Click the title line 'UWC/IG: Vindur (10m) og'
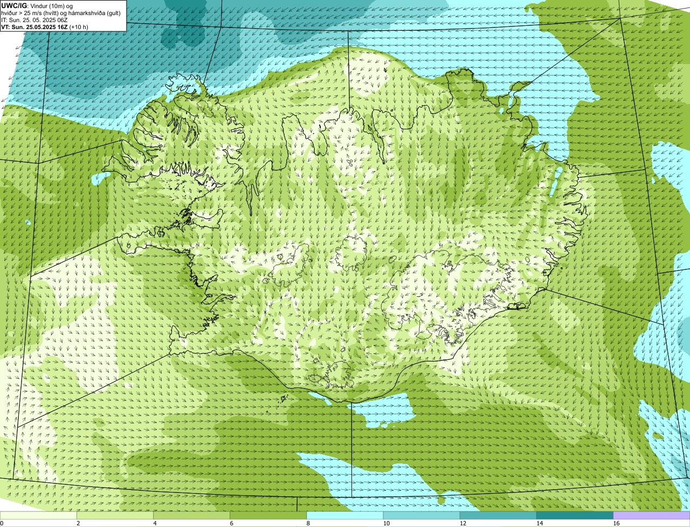690x527 pixels. click(x=37, y=5)
